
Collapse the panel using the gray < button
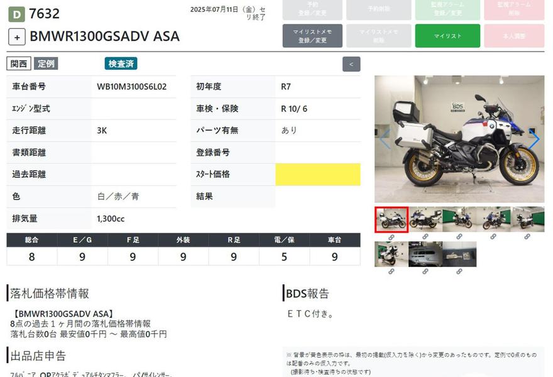pyautogui.click(x=351, y=63)
